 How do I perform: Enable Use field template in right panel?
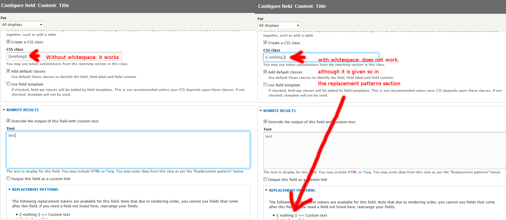pos(265,85)
